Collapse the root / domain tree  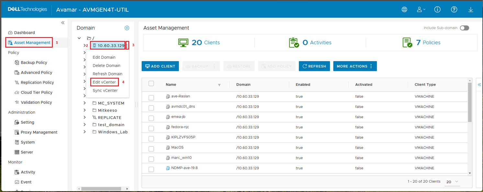tap(79, 38)
